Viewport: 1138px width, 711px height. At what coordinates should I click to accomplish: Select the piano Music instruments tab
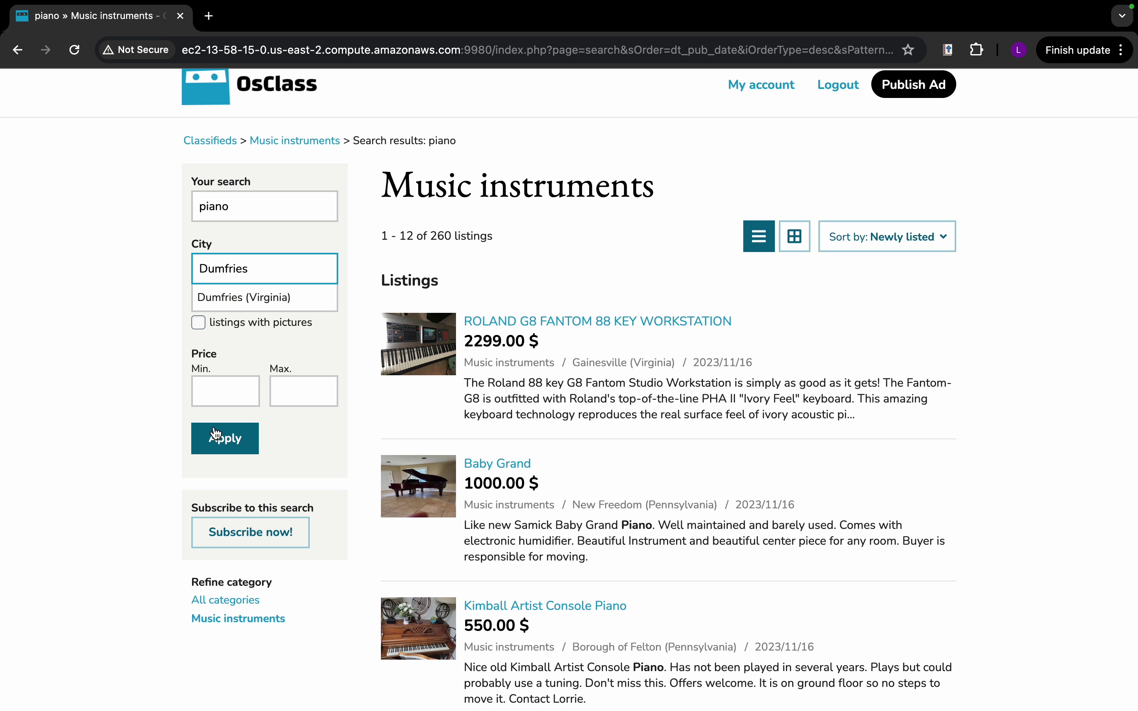coord(94,16)
